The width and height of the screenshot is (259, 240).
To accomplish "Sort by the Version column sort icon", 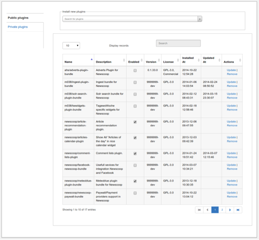I will tap(159, 60).
